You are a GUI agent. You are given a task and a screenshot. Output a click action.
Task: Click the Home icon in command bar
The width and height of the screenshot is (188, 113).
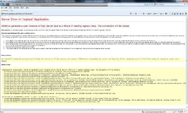(131, 14)
